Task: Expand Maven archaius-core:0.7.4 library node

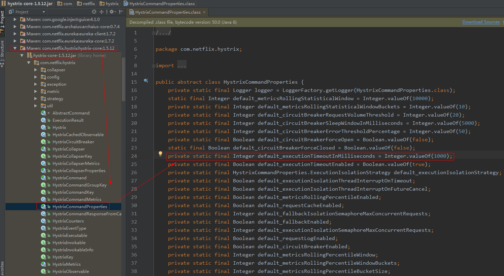Action: pos(15,27)
